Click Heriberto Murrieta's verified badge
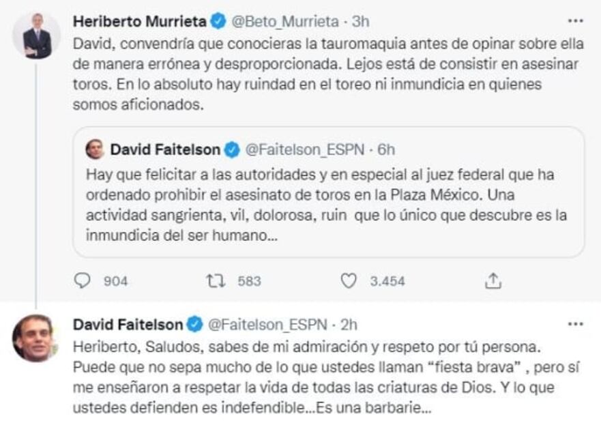The height and width of the screenshot is (423, 601). point(218,21)
